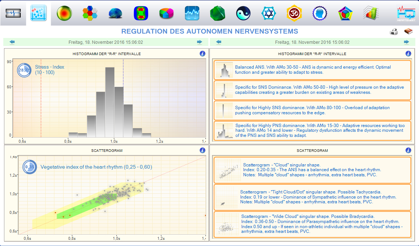
Task: Select the Tight Cloud/Dot scatterogram entry
Action: tap(312, 197)
